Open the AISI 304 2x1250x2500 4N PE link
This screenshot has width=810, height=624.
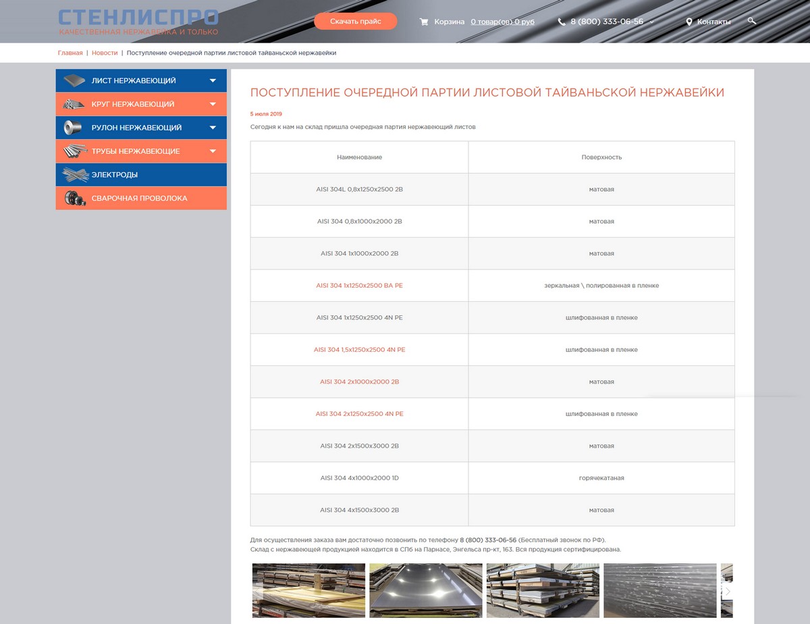[x=359, y=414]
